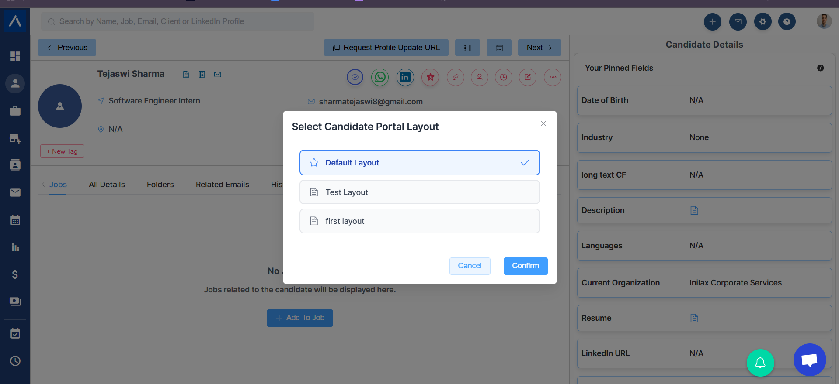The width and height of the screenshot is (839, 384).
Task: Click the Resume document icon
Action: [694, 318]
